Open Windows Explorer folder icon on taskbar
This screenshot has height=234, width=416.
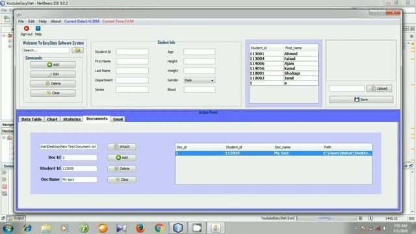[x=46, y=228]
